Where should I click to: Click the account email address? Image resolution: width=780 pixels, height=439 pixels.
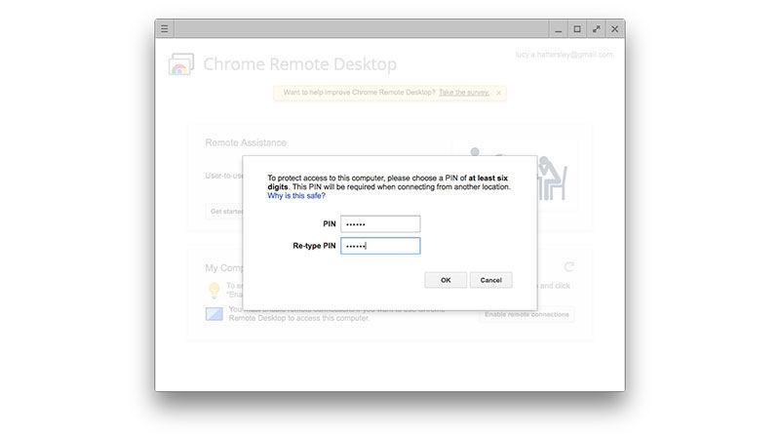pyautogui.click(x=565, y=55)
